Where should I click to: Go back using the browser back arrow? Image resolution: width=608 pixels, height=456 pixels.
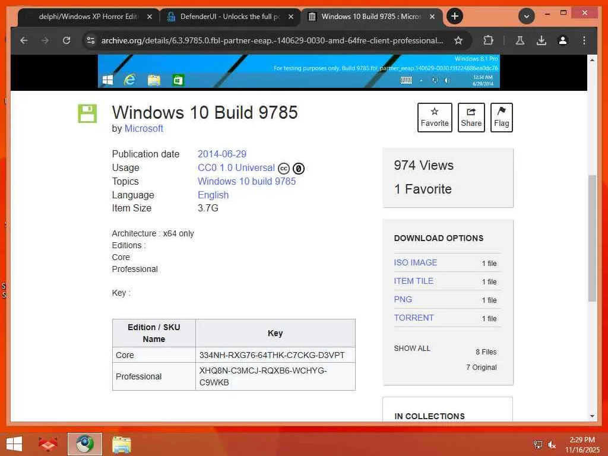click(x=24, y=40)
